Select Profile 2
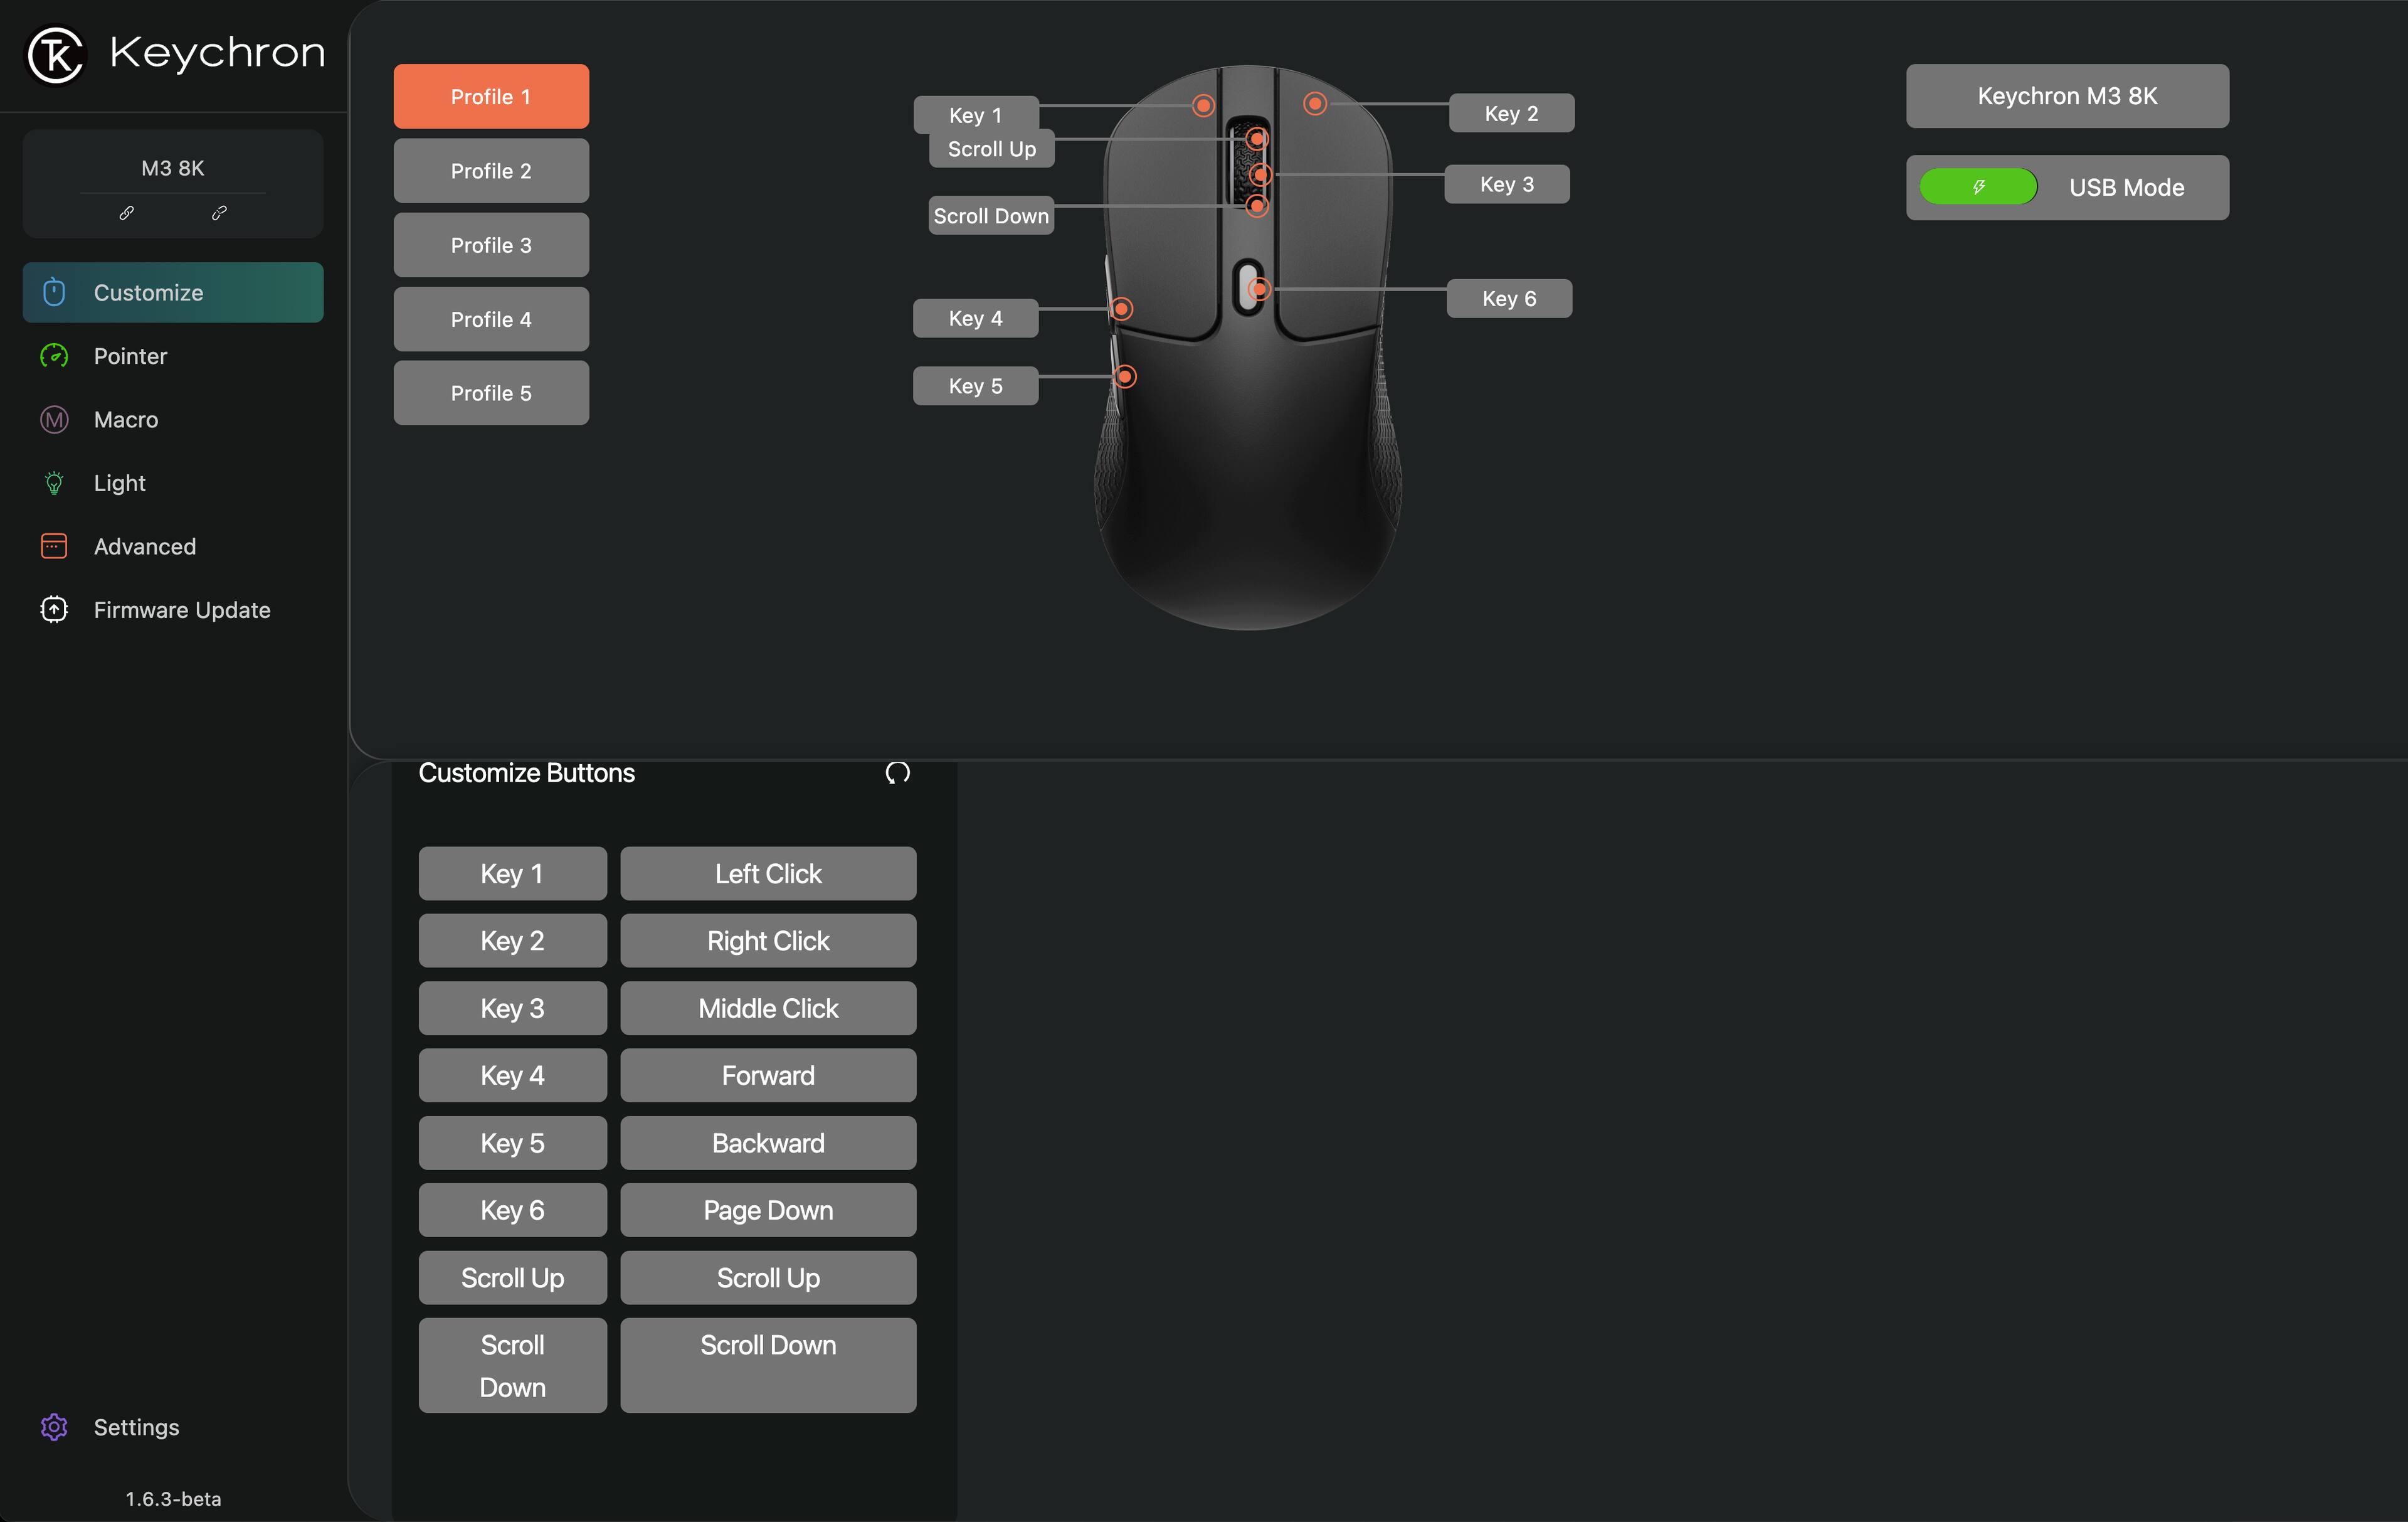This screenshot has height=1522, width=2408. 491,171
